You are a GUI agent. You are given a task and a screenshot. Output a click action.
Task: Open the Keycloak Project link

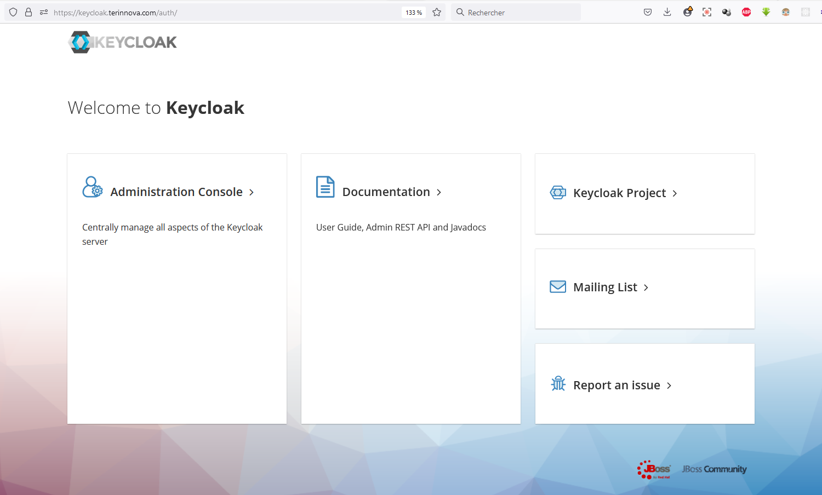[x=619, y=193]
